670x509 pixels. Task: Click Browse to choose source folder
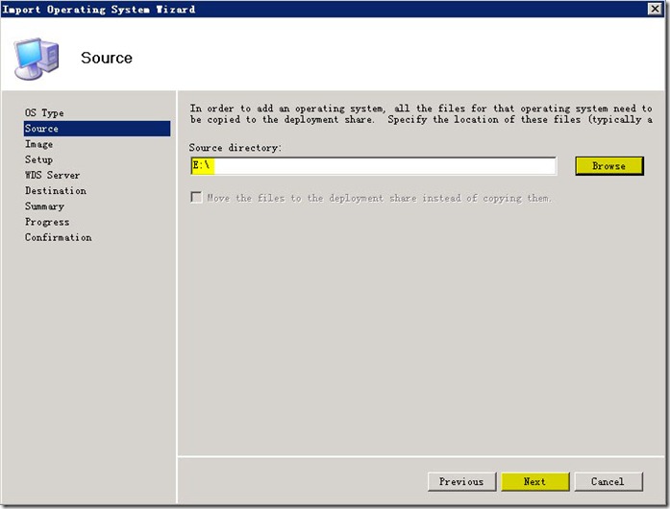pos(608,166)
